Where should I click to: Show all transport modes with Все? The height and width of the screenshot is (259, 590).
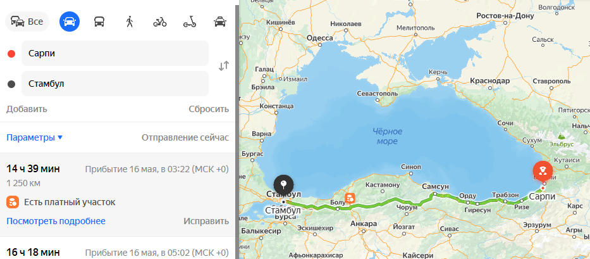(x=27, y=22)
